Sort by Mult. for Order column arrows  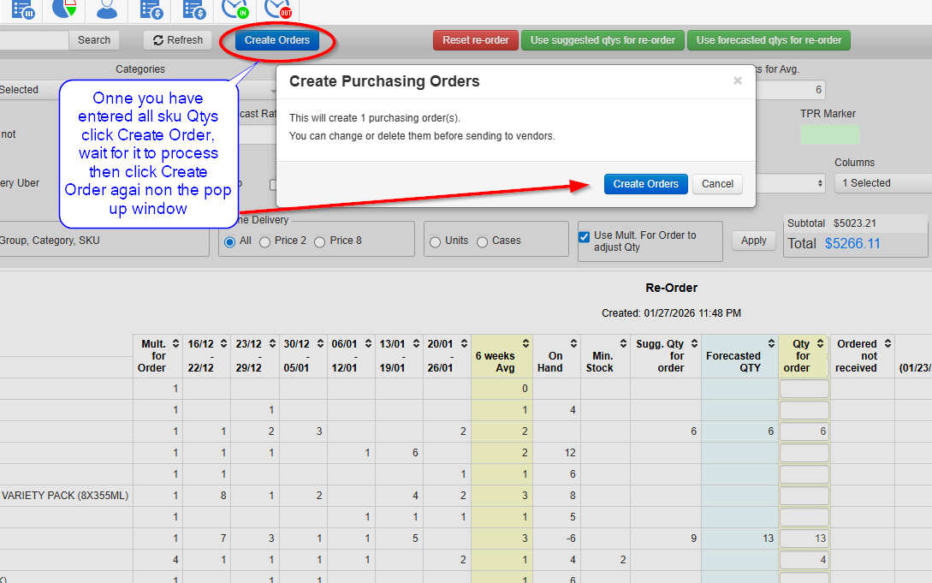click(x=176, y=343)
